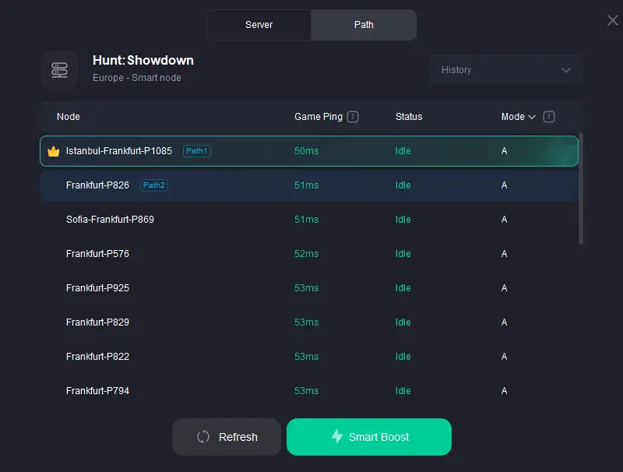Click Idle status of Sofia-Frankfurt-P869

(x=403, y=220)
